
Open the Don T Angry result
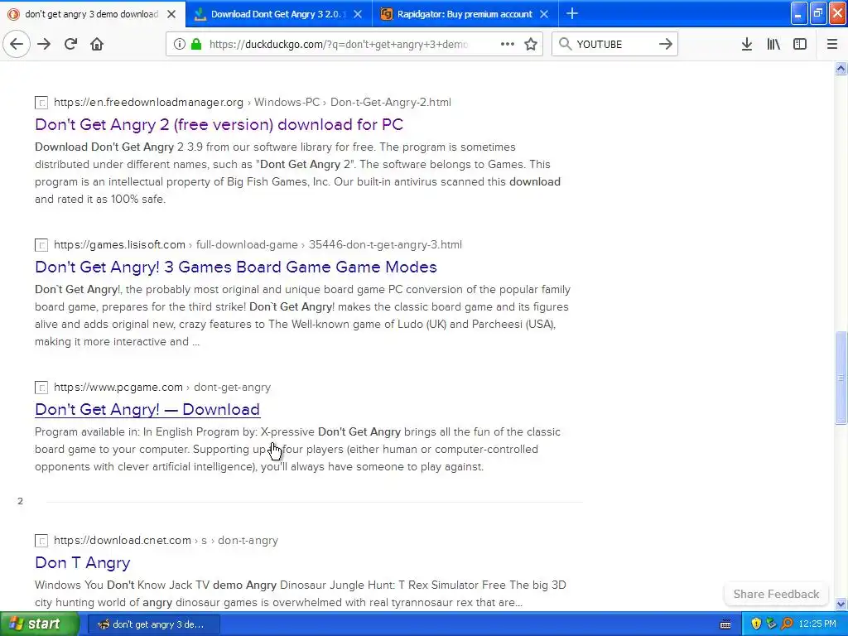click(x=82, y=562)
